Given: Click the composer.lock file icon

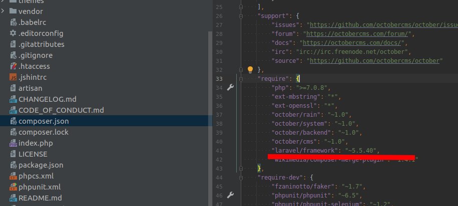Looking at the screenshot, I should click(13, 132).
